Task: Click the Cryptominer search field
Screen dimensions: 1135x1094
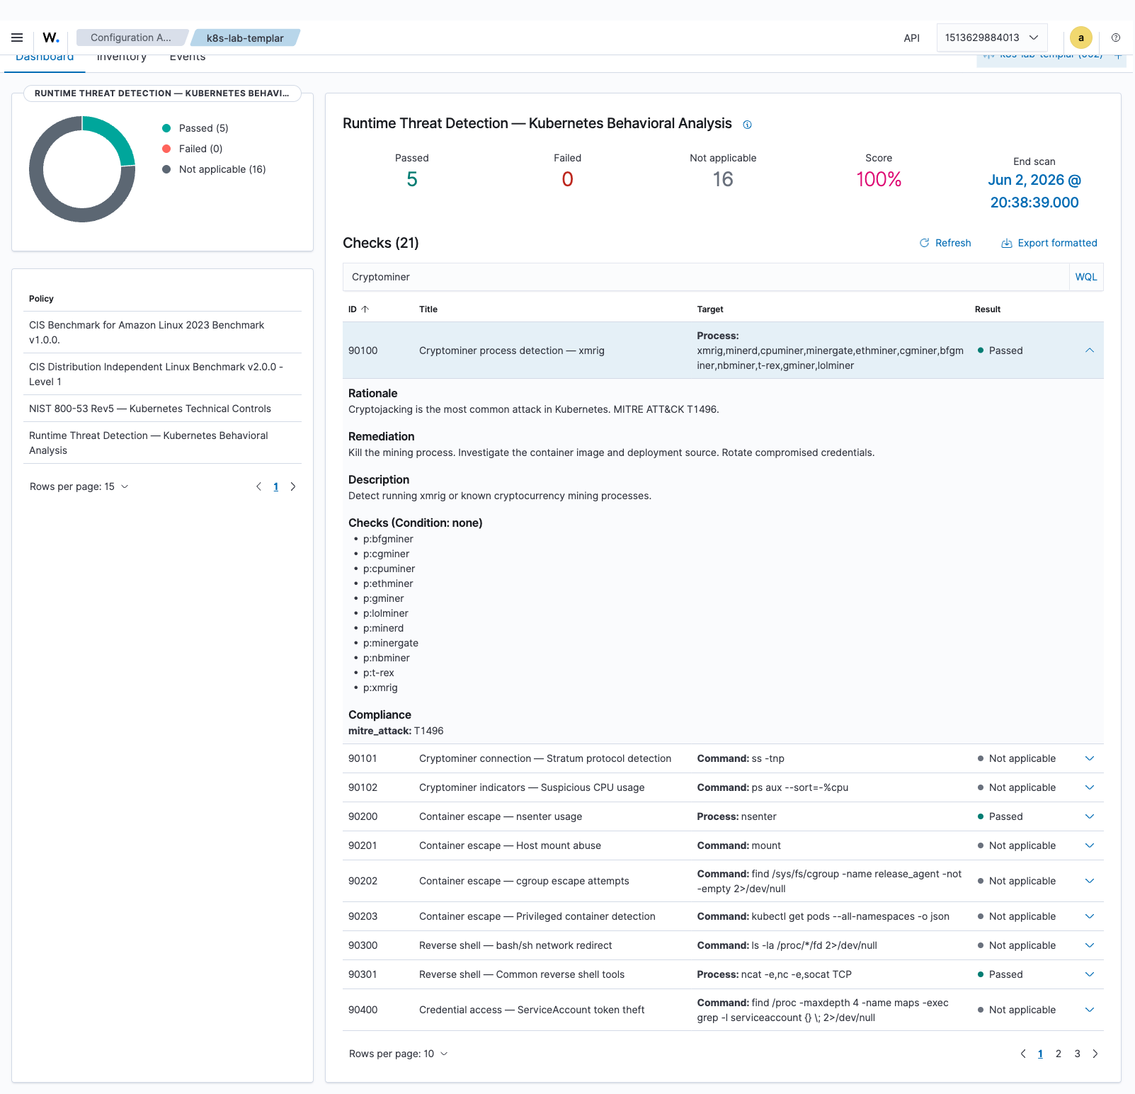Action: point(706,277)
